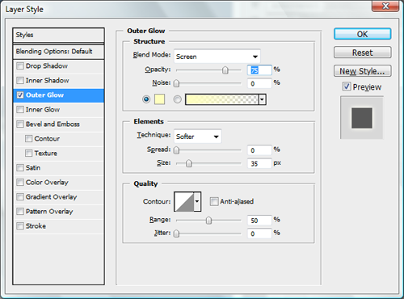Image resolution: width=404 pixels, height=299 pixels.
Task: Check the Anti-aliased option
Action: 214,201
